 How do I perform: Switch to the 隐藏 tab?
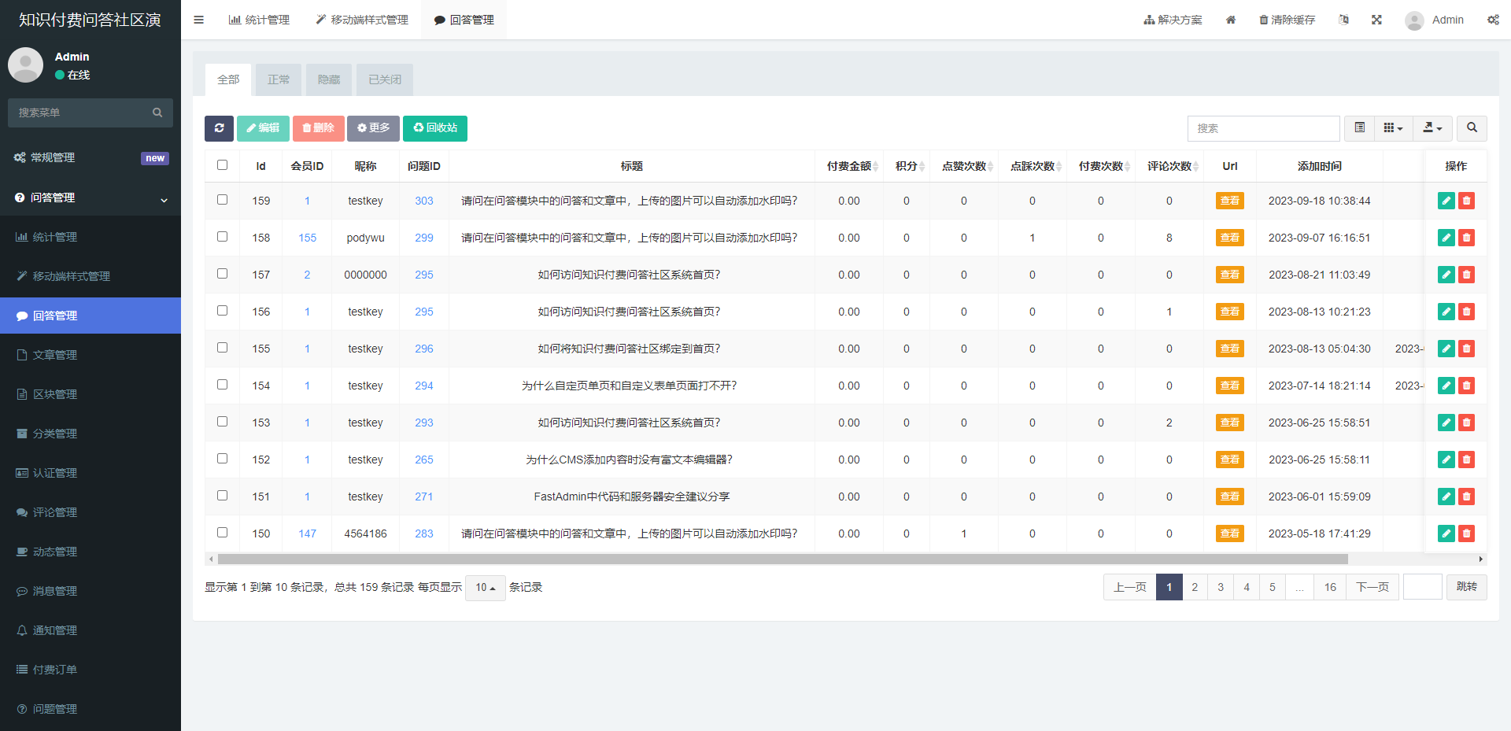tap(329, 79)
